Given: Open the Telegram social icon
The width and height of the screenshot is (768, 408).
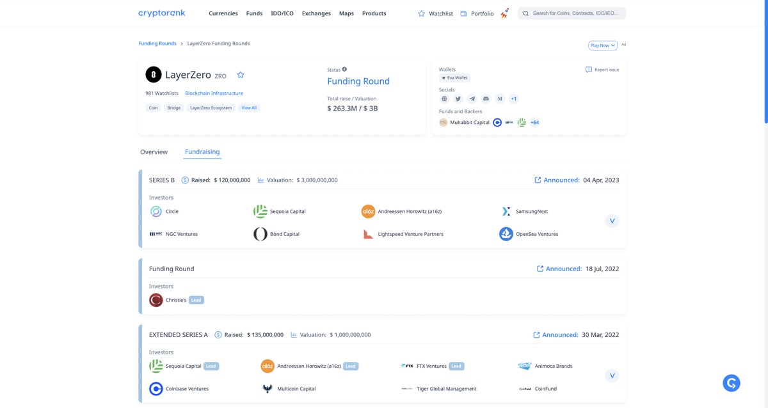Looking at the screenshot, I should pyautogui.click(x=472, y=98).
